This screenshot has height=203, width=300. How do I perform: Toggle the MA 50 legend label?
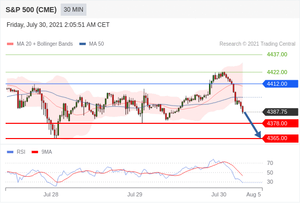[x=97, y=44]
